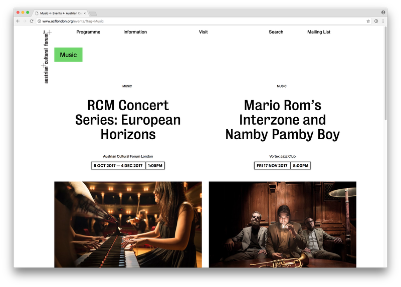Click the 8:00PM time box
This screenshot has height=287, width=401.
click(301, 166)
